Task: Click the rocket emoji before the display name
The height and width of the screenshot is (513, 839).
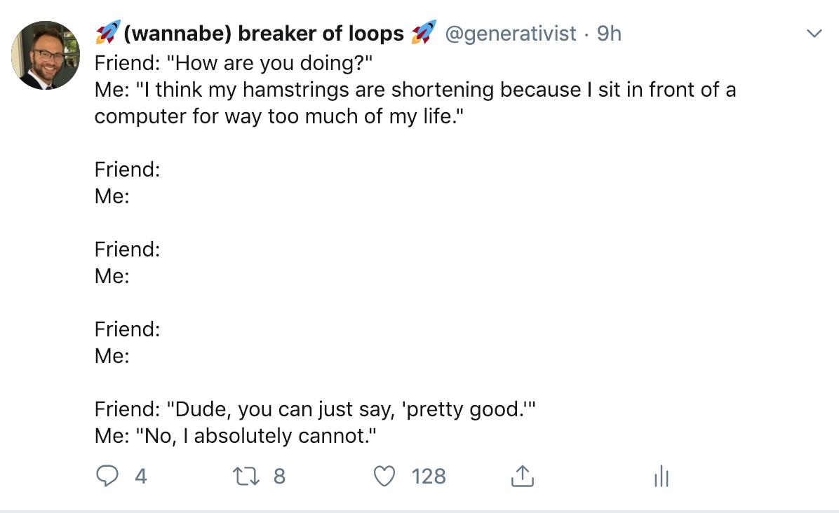Action: tap(108, 32)
